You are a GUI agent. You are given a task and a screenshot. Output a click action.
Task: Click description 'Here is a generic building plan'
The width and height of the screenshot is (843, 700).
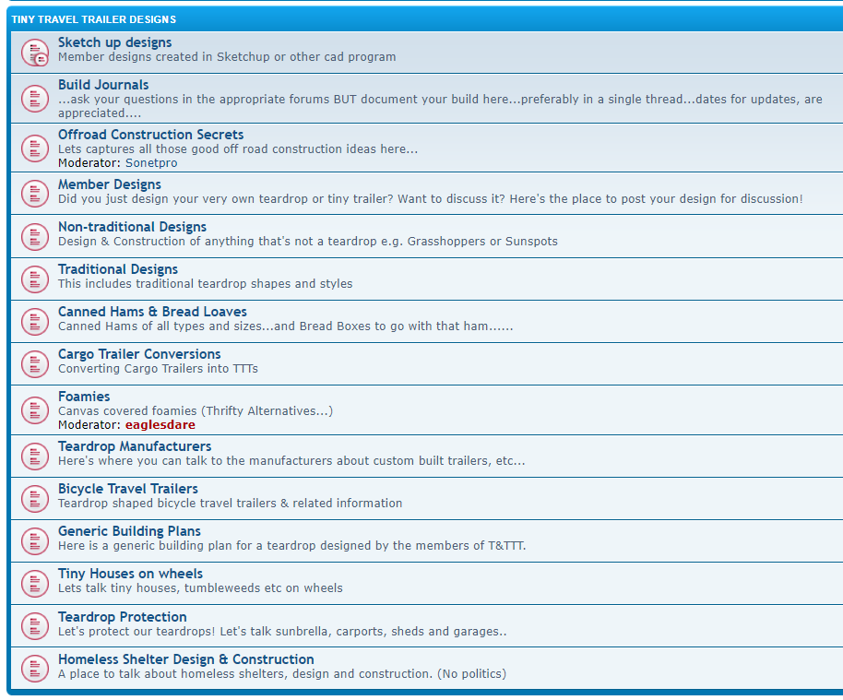pyautogui.click(x=292, y=546)
